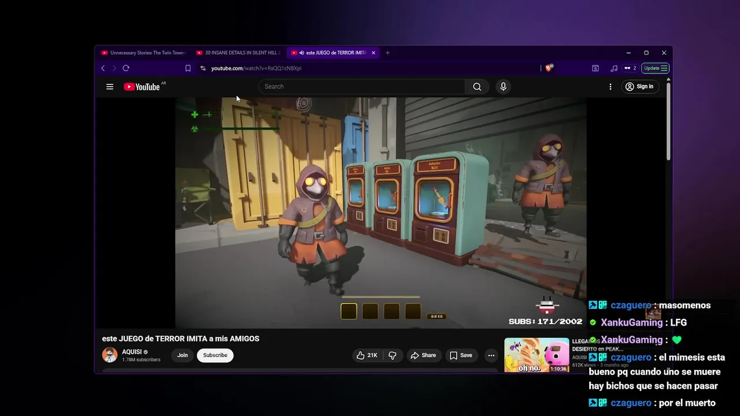Share the video using Share button
The width and height of the screenshot is (740, 416).
tap(423, 355)
